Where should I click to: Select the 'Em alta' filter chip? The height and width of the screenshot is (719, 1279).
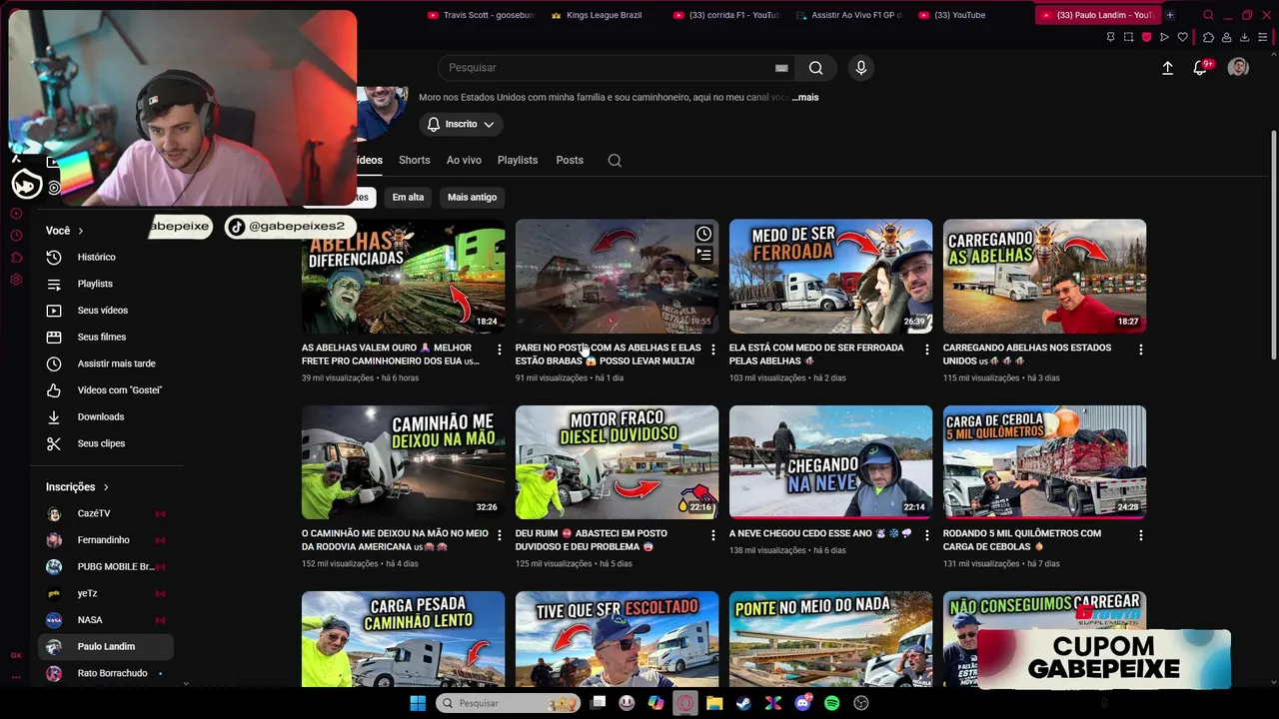pos(408,197)
